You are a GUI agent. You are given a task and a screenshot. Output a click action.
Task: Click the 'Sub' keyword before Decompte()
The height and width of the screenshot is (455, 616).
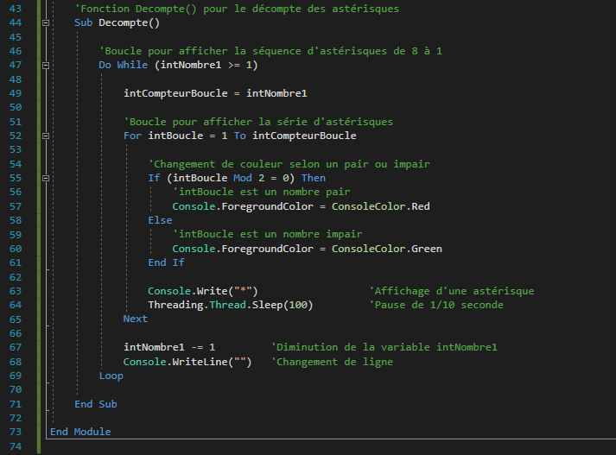pyautogui.click(x=83, y=22)
